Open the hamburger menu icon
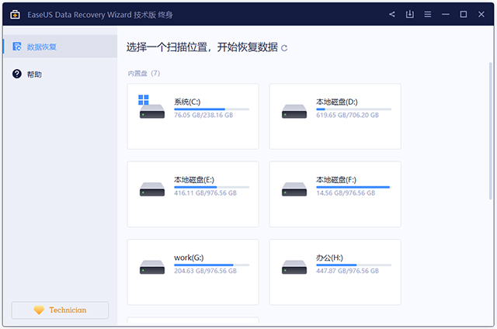 click(428, 15)
